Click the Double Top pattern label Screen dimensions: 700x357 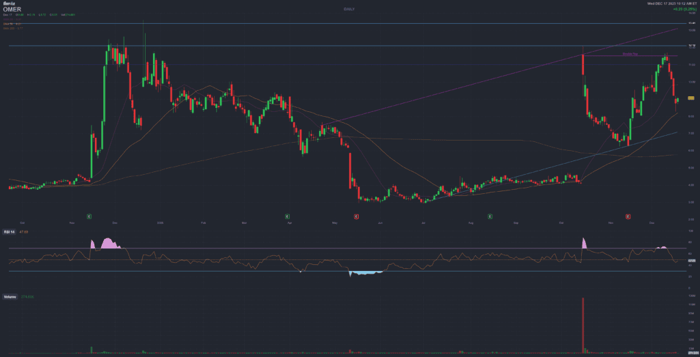pos(630,53)
